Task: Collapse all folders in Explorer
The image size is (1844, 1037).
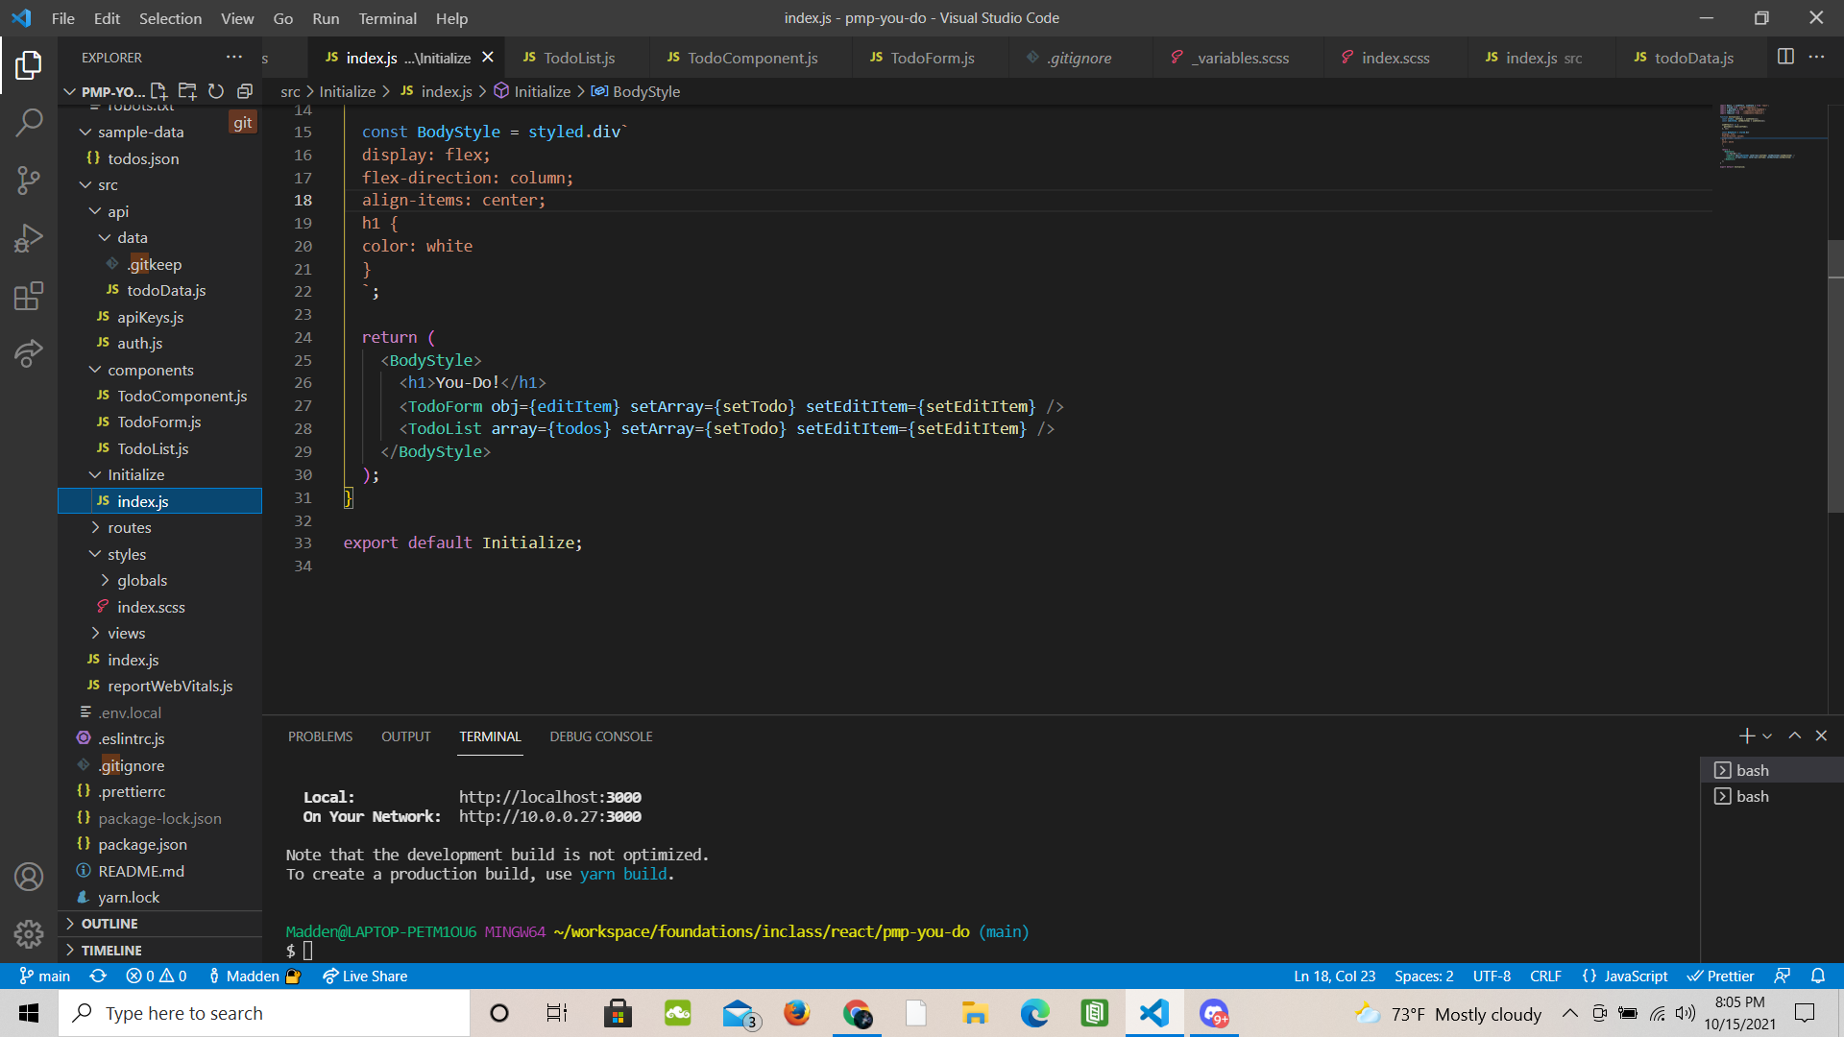Action: (x=245, y=91)
